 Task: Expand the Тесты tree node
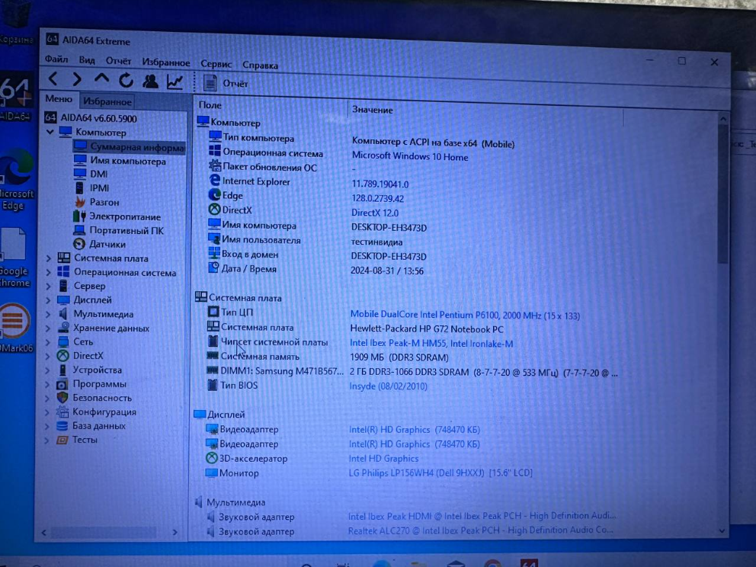point(46,440)
